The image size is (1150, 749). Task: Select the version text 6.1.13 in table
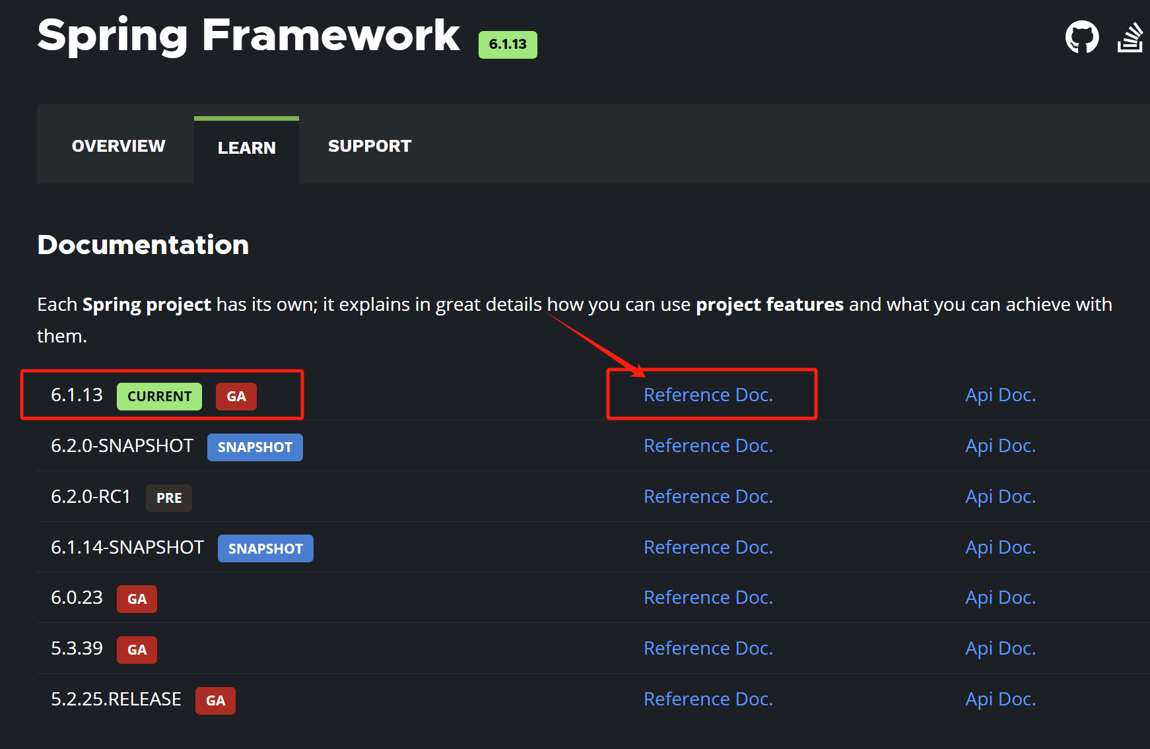(77, 395)
